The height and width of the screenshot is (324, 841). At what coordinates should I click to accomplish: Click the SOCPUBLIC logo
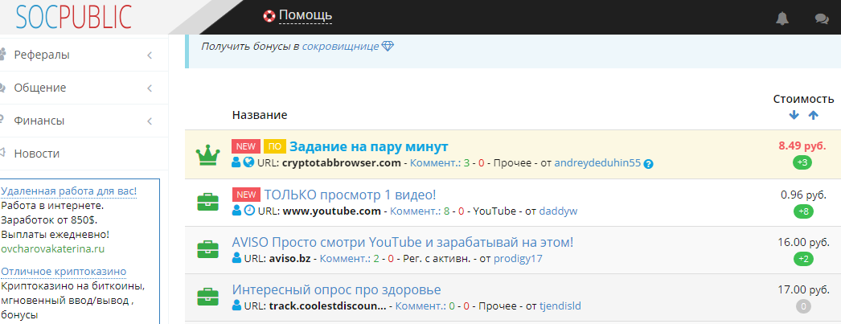point(73,17)
